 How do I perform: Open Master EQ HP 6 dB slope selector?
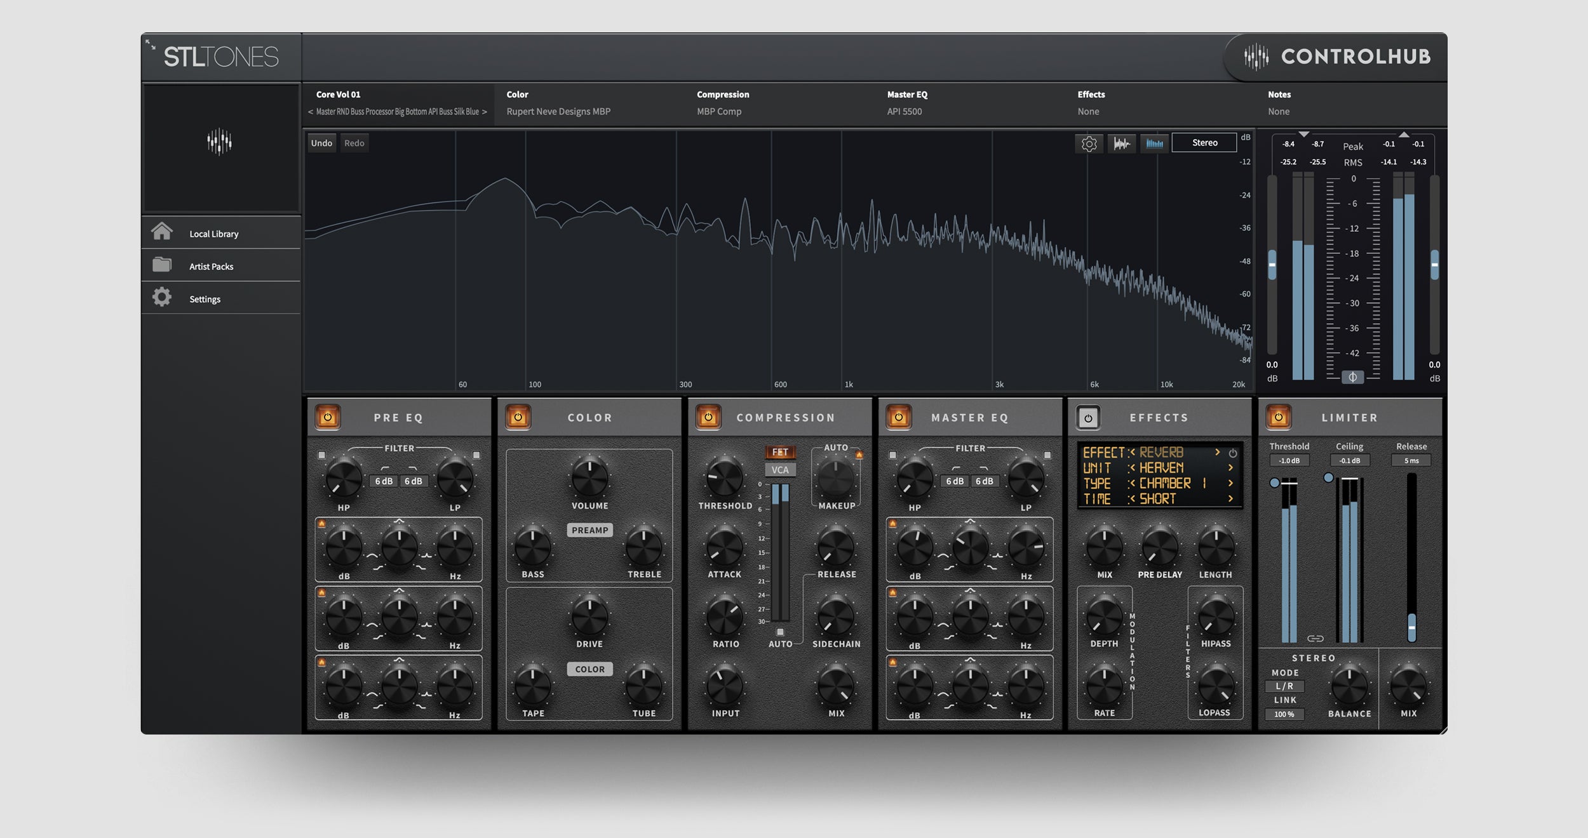click(955, 481)
